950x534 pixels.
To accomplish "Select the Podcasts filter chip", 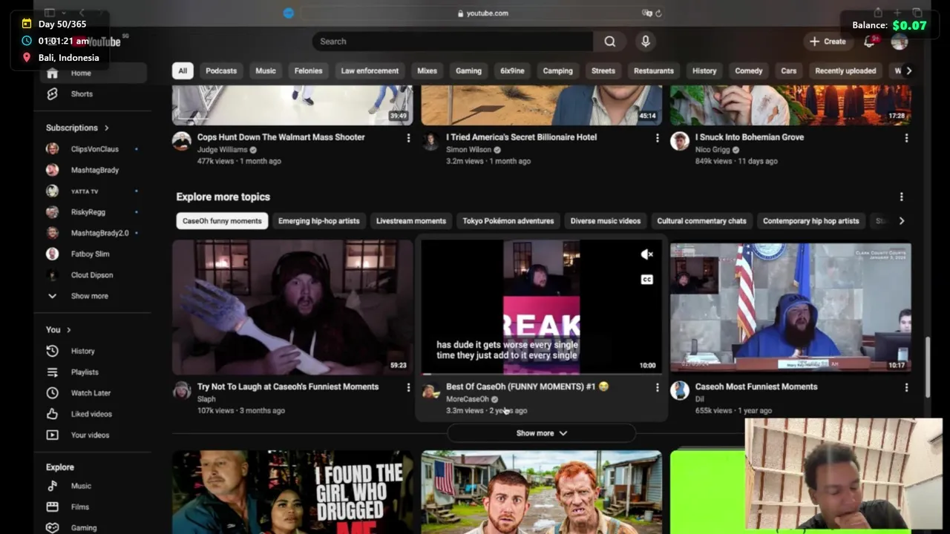I will [x=221, y=70].
